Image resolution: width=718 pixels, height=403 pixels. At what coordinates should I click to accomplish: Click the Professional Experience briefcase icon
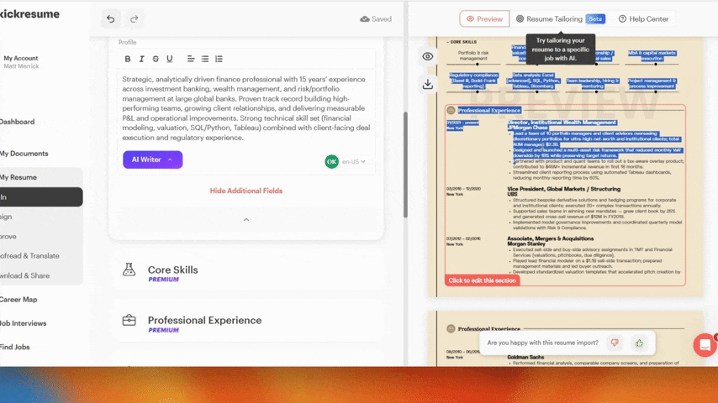[129, 320]
